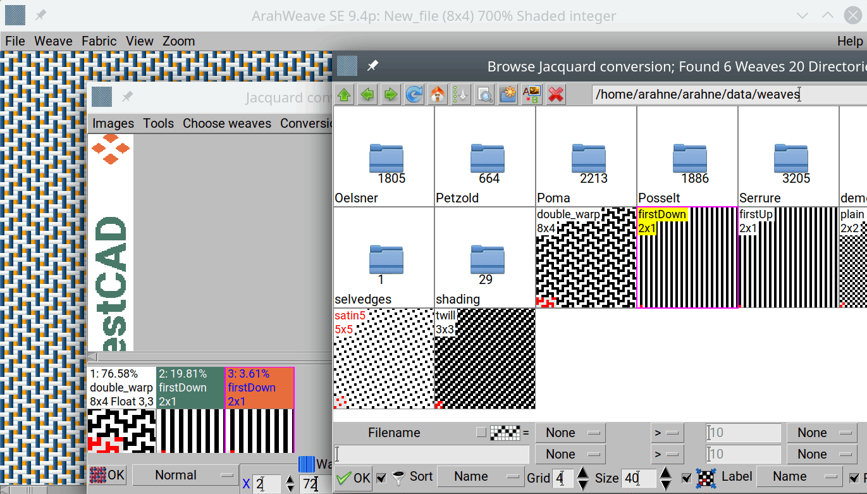Open Images menu in Jacquard conversion
The image size is (867, 494).
click(x=113, y=123)
